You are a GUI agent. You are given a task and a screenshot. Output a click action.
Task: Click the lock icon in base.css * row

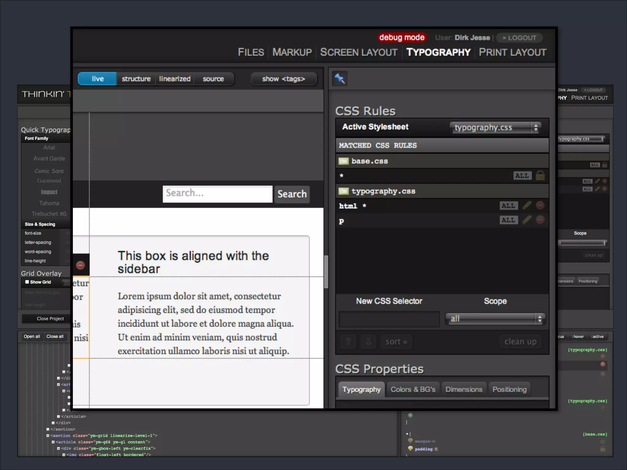[x=540, y=176]
